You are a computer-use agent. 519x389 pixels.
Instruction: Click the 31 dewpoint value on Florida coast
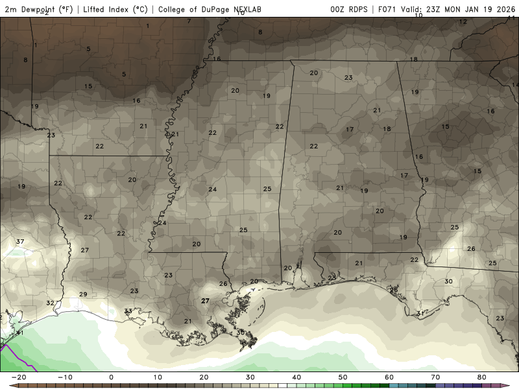[x=420, y=313]
